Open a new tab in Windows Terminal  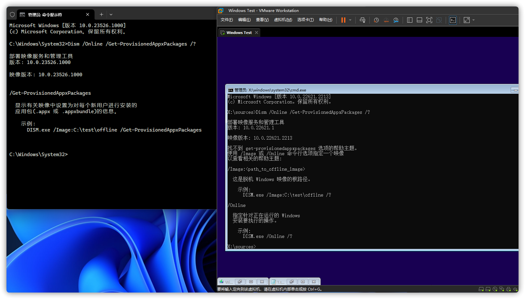pos(101,15)
